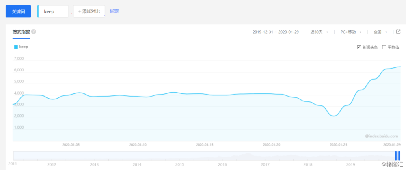
Task: Open the 全国 region dropdown
Action: (x=380, y=32)
